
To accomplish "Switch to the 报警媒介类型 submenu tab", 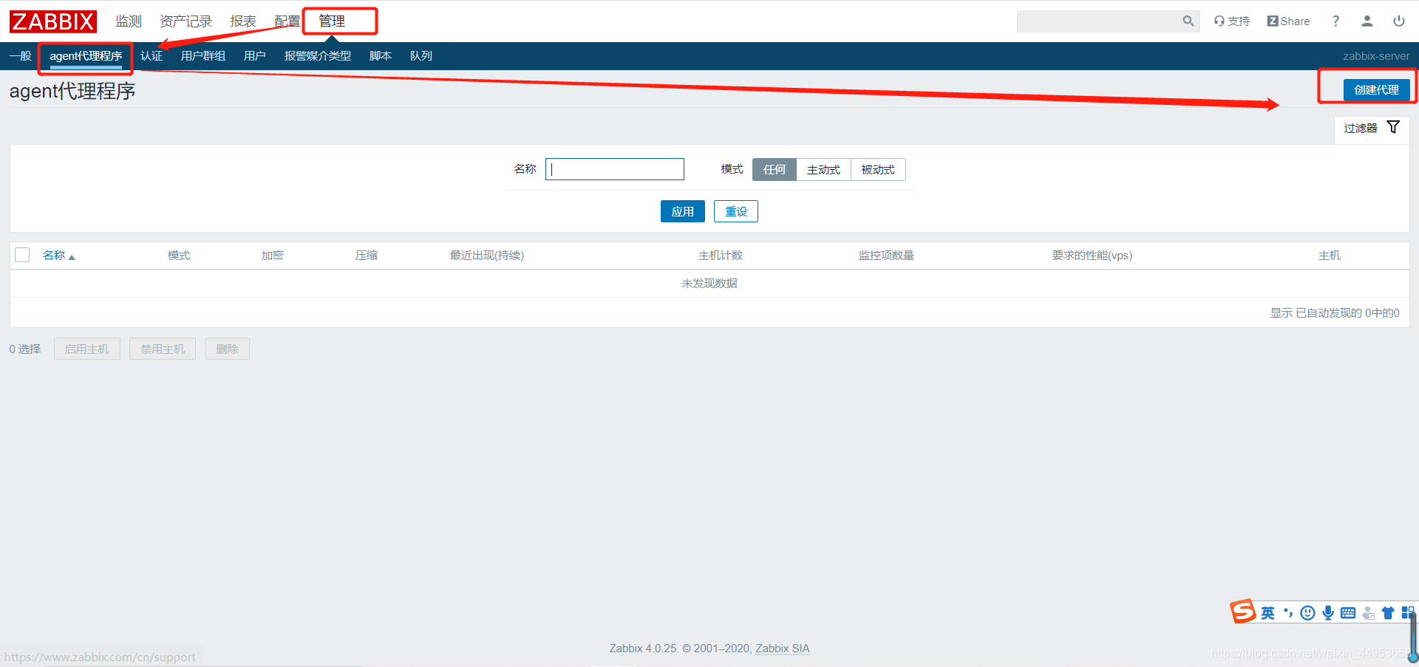I will pos(318,56).
